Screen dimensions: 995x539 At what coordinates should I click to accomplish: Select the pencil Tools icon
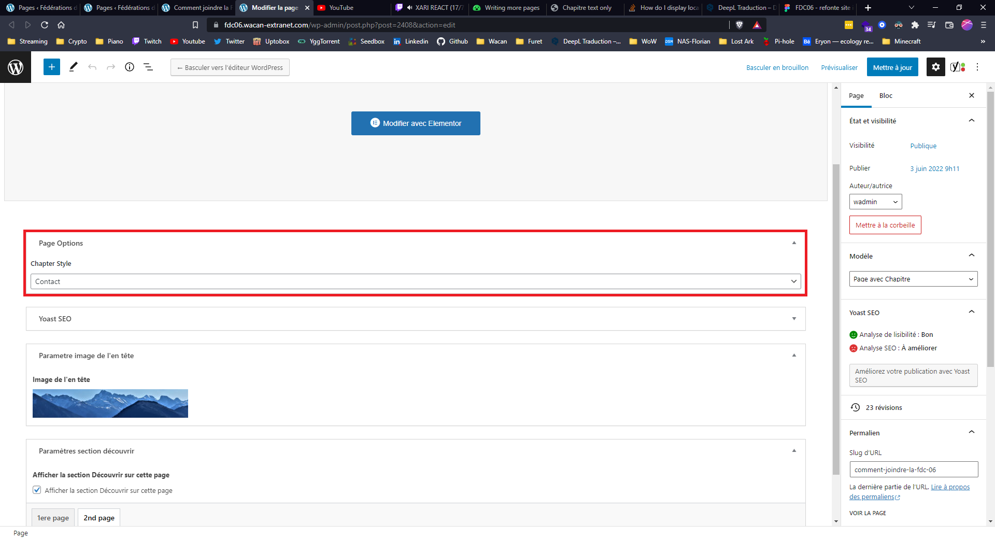point(73,67)
